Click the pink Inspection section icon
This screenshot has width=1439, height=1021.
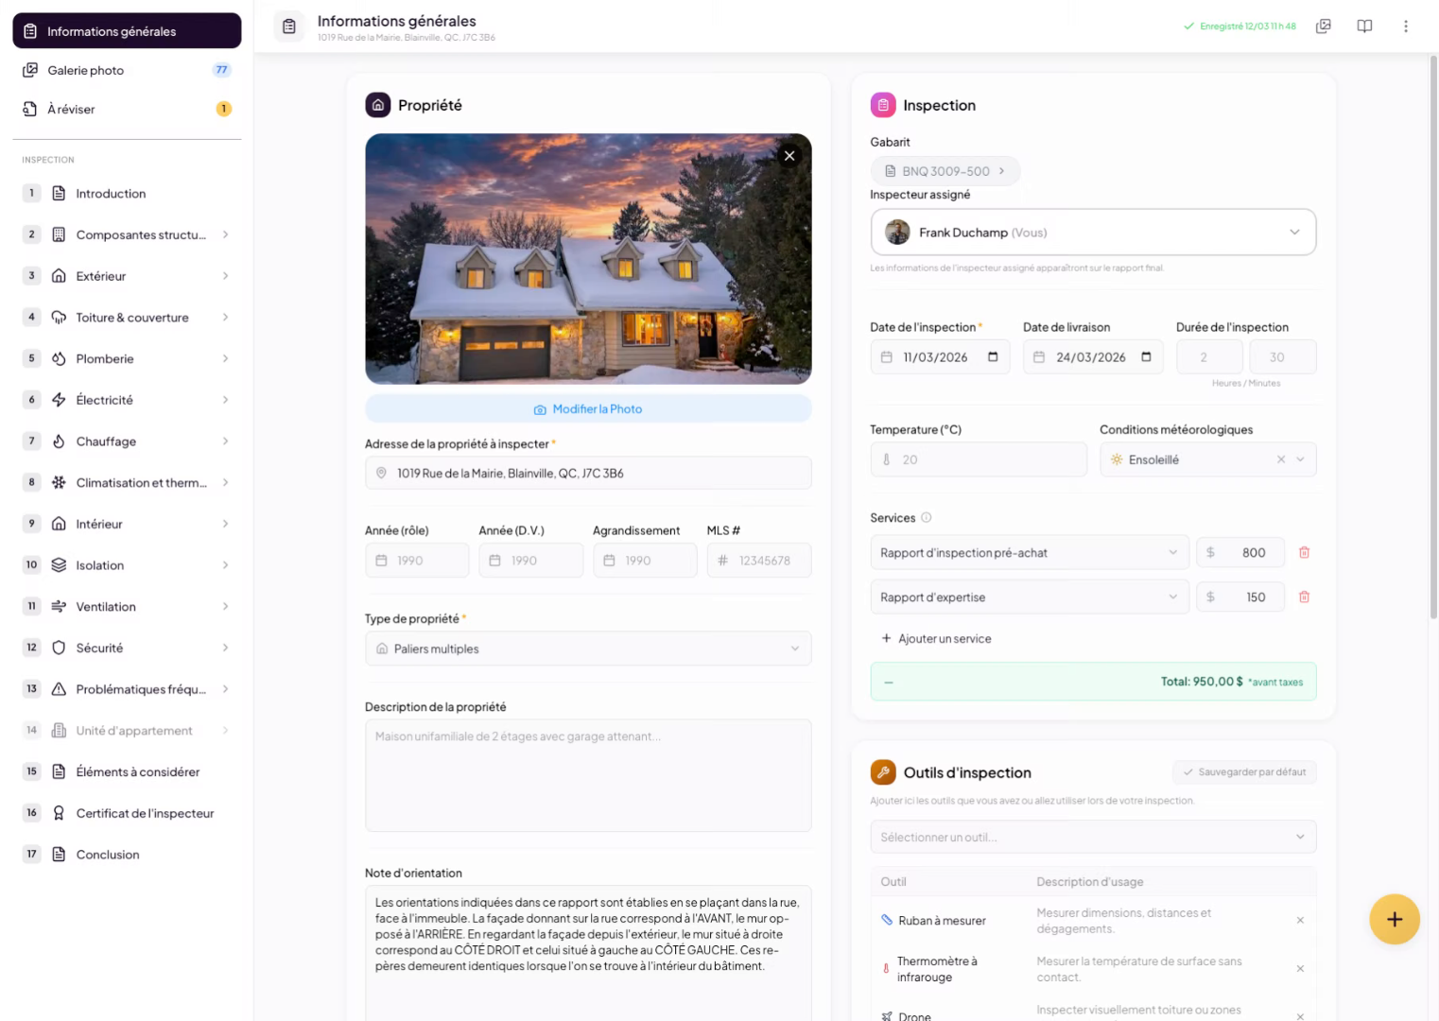point(883,105)
